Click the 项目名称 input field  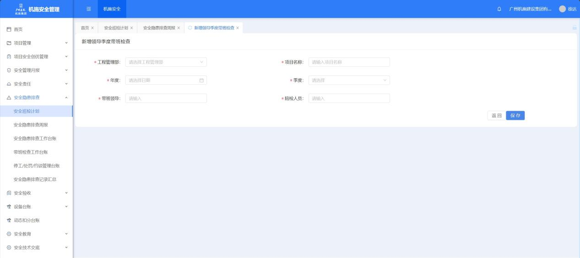[x=349, y=62]
